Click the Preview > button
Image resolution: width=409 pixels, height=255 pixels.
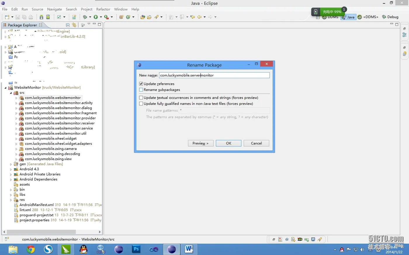coord(200,143)
